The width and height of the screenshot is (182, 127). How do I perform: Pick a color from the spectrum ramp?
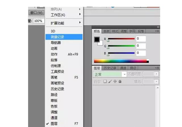coord(121,61)
